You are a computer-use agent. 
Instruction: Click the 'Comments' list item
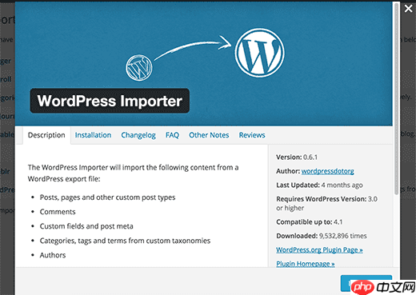pyautogui.click(x=58, y=212)
